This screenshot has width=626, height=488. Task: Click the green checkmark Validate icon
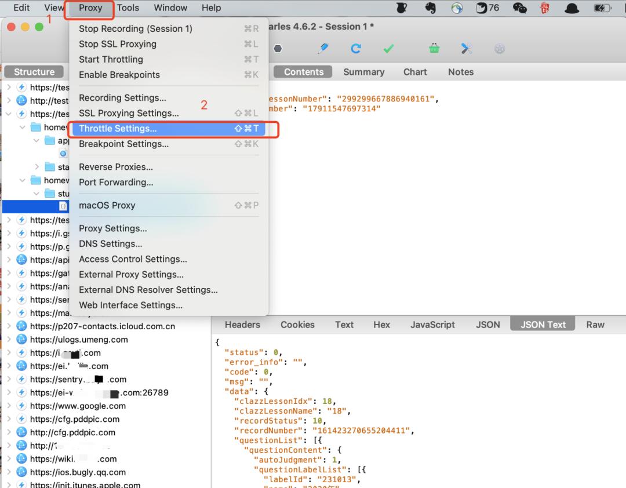click(388, 49)
